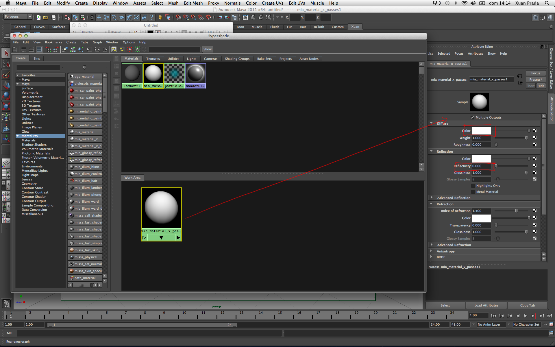
Task: Click the go to input connection icon
Action: (x=520, y=76)
